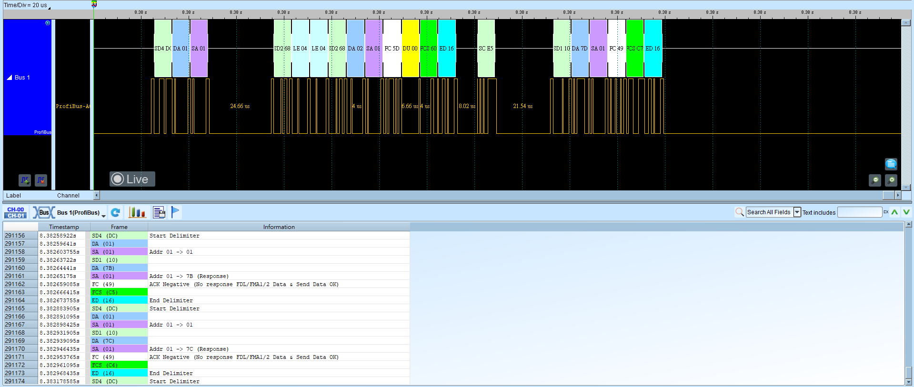Viewport: 914px width, 387px height.
Task: Zoom in the waveform view
Action: click(891, 180)
